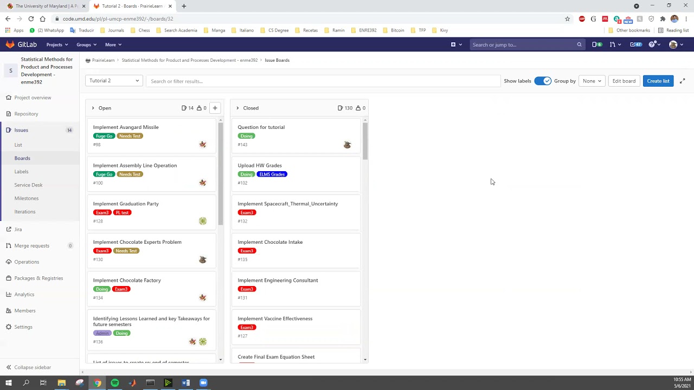Open Chrome extensions puzzle icon
The width and height of the screenshot is (694, 390).
coord(663,18)
